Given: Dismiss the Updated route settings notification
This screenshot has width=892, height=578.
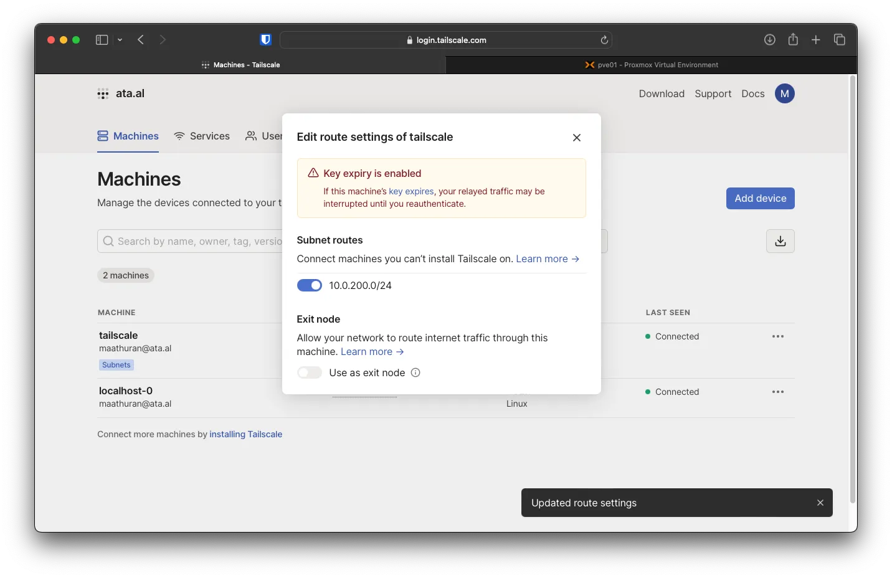Looking at the screenshot, I should tap(820, 503).
